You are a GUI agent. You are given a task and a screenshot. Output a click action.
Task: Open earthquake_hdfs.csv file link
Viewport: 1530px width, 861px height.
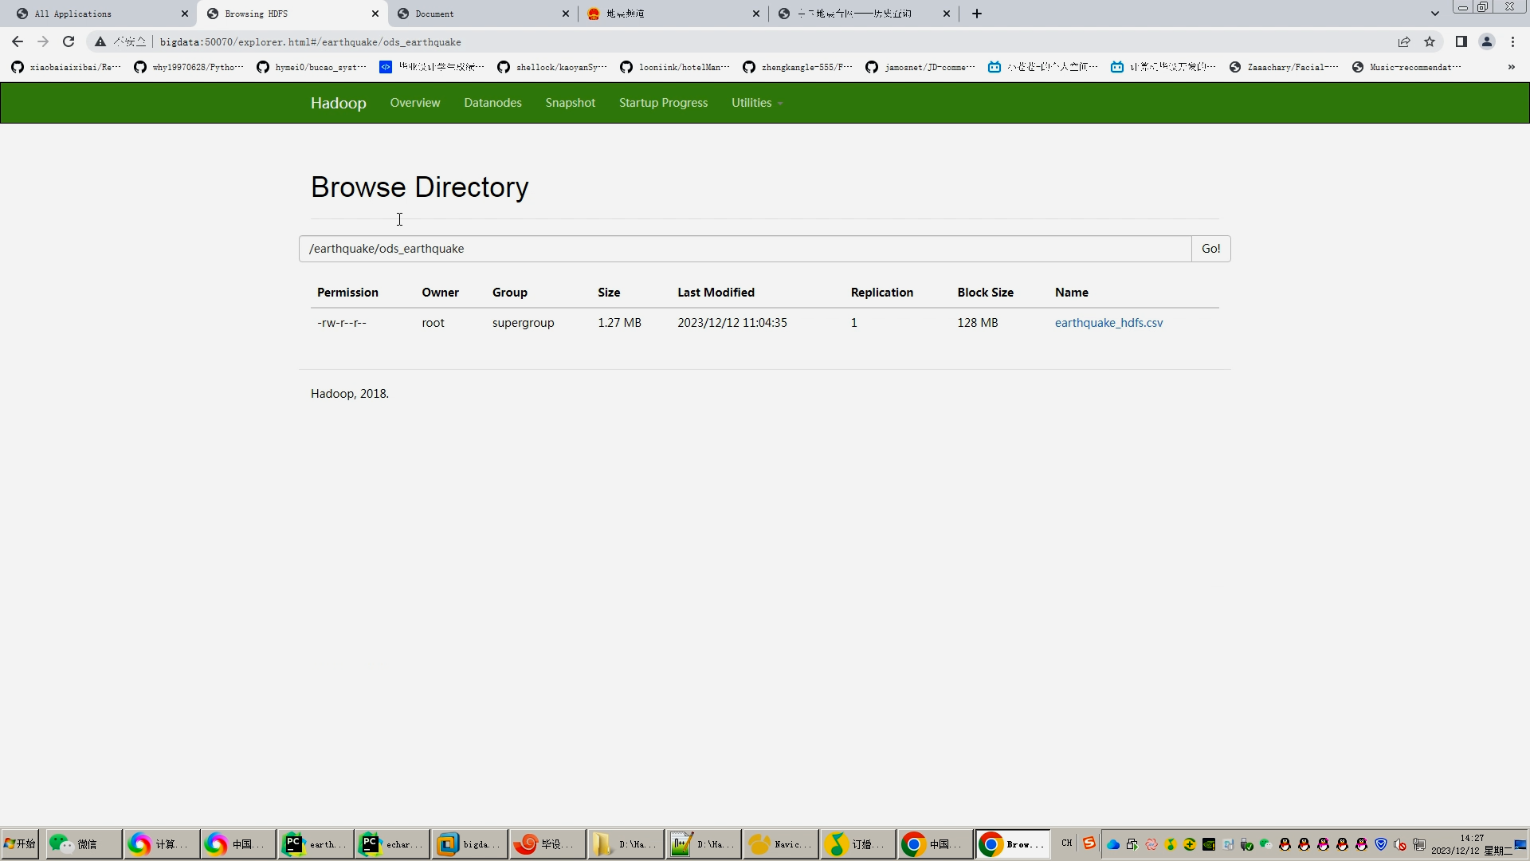click(1108, 323)
